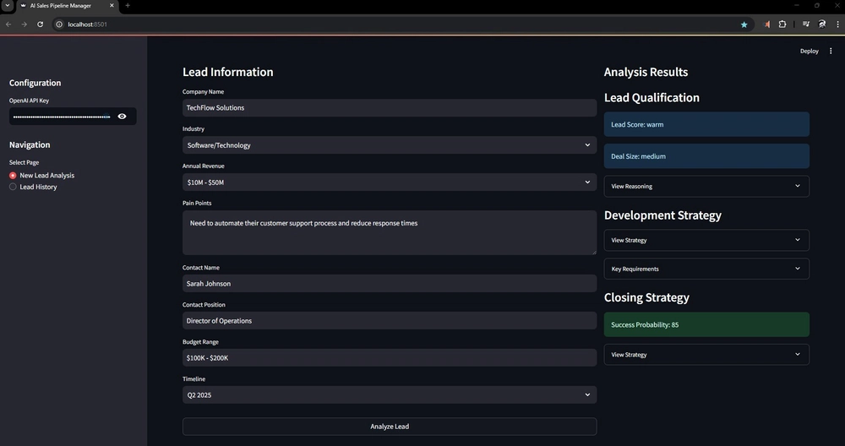Click the Development Strategy heading

(662, 215)
